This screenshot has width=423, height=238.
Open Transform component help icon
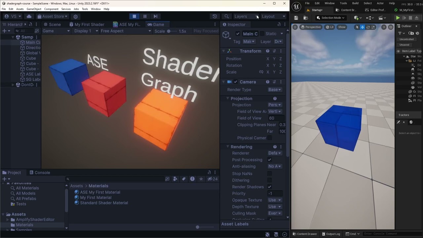pos(268,51)
